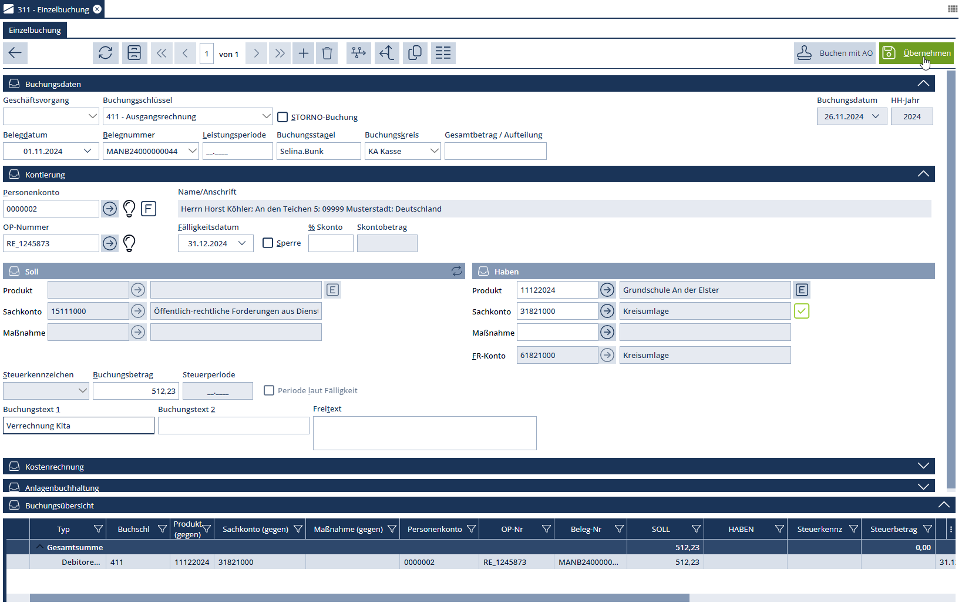Switch to the 311 - Einzelbuchung window tab

pyautogui.click(x=53, y=9)
